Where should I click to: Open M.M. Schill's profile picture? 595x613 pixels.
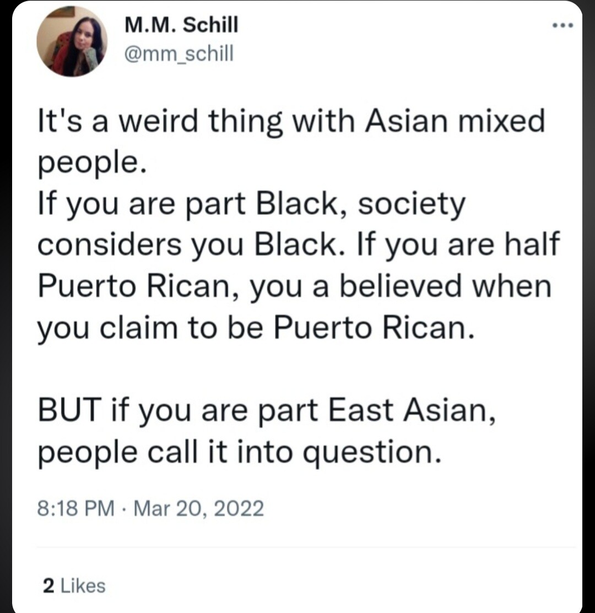point(72,41)
